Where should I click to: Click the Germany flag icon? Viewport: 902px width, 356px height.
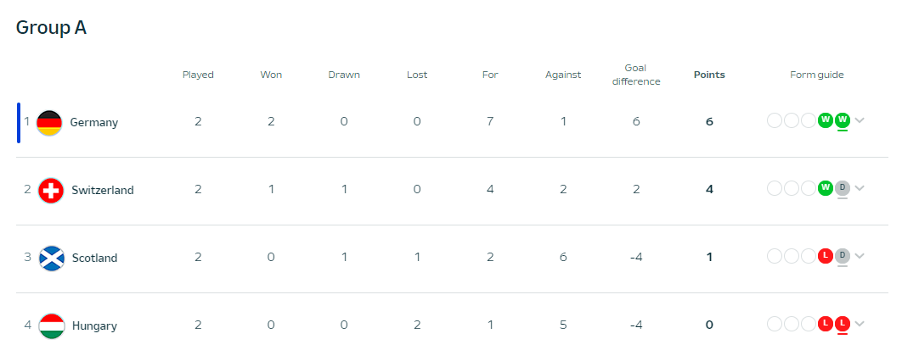click(50, 123)
